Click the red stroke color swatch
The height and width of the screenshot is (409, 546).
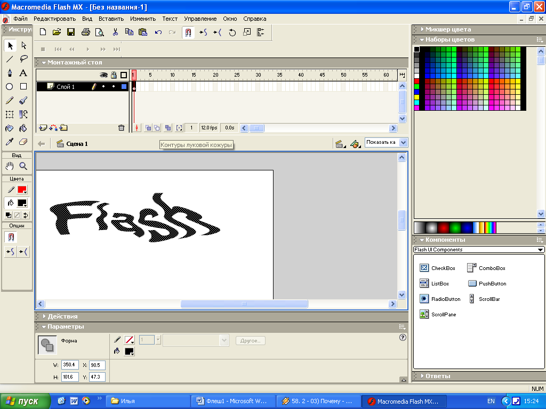[x=22, y=190]
